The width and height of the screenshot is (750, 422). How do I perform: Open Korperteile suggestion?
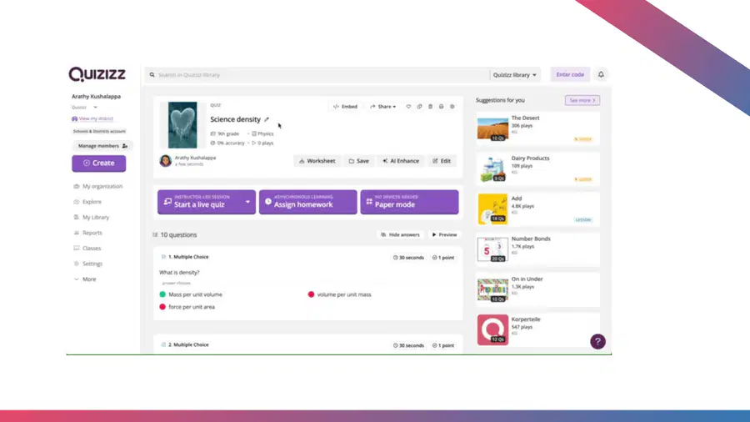click(537, 329)
